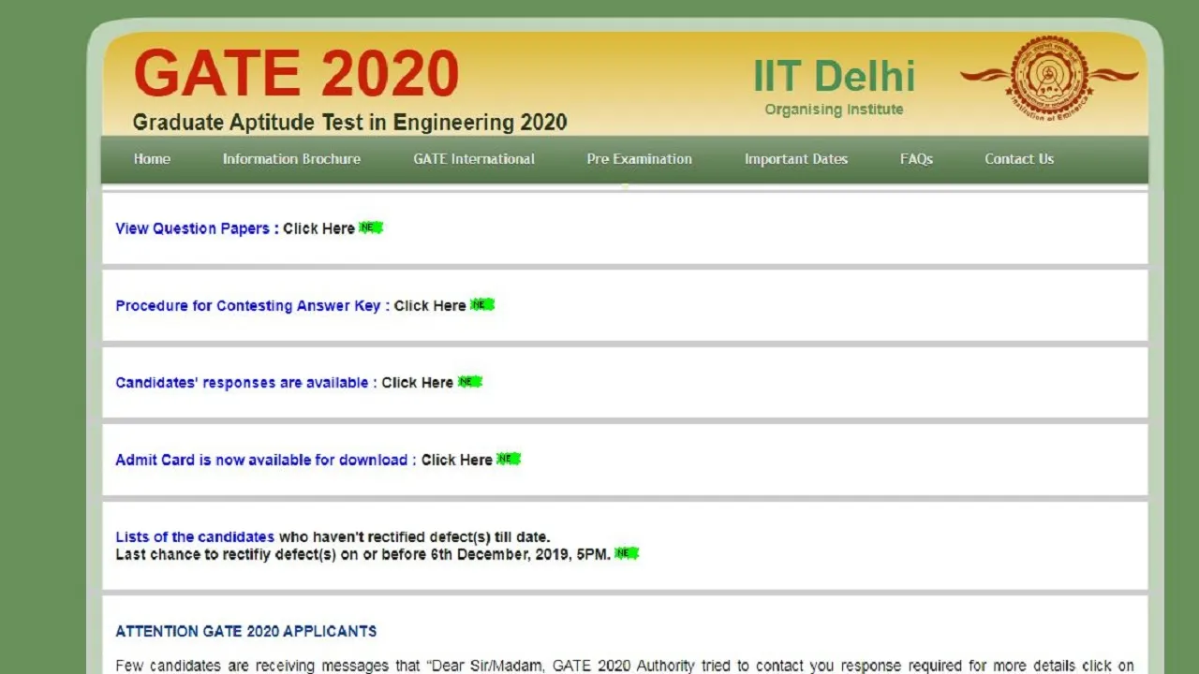The width and height of the screenshot is (1199, 674).
Task: Open GATE International menu item
Action: 474,159
